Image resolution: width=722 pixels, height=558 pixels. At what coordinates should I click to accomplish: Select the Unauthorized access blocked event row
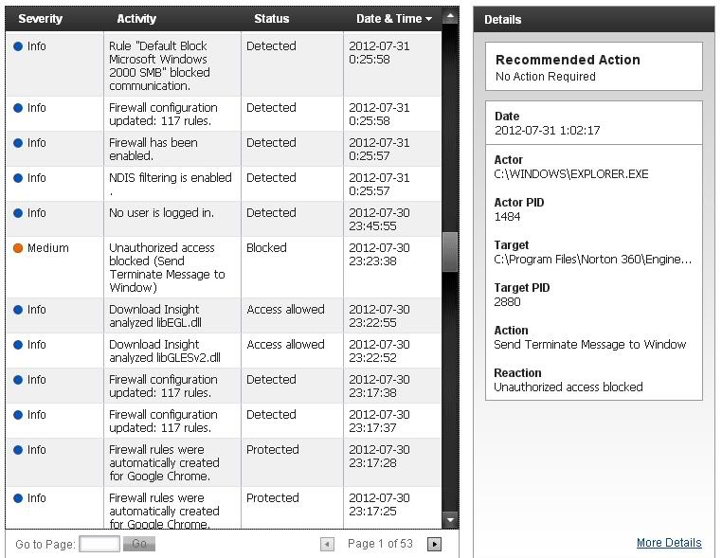pos(224,267)
